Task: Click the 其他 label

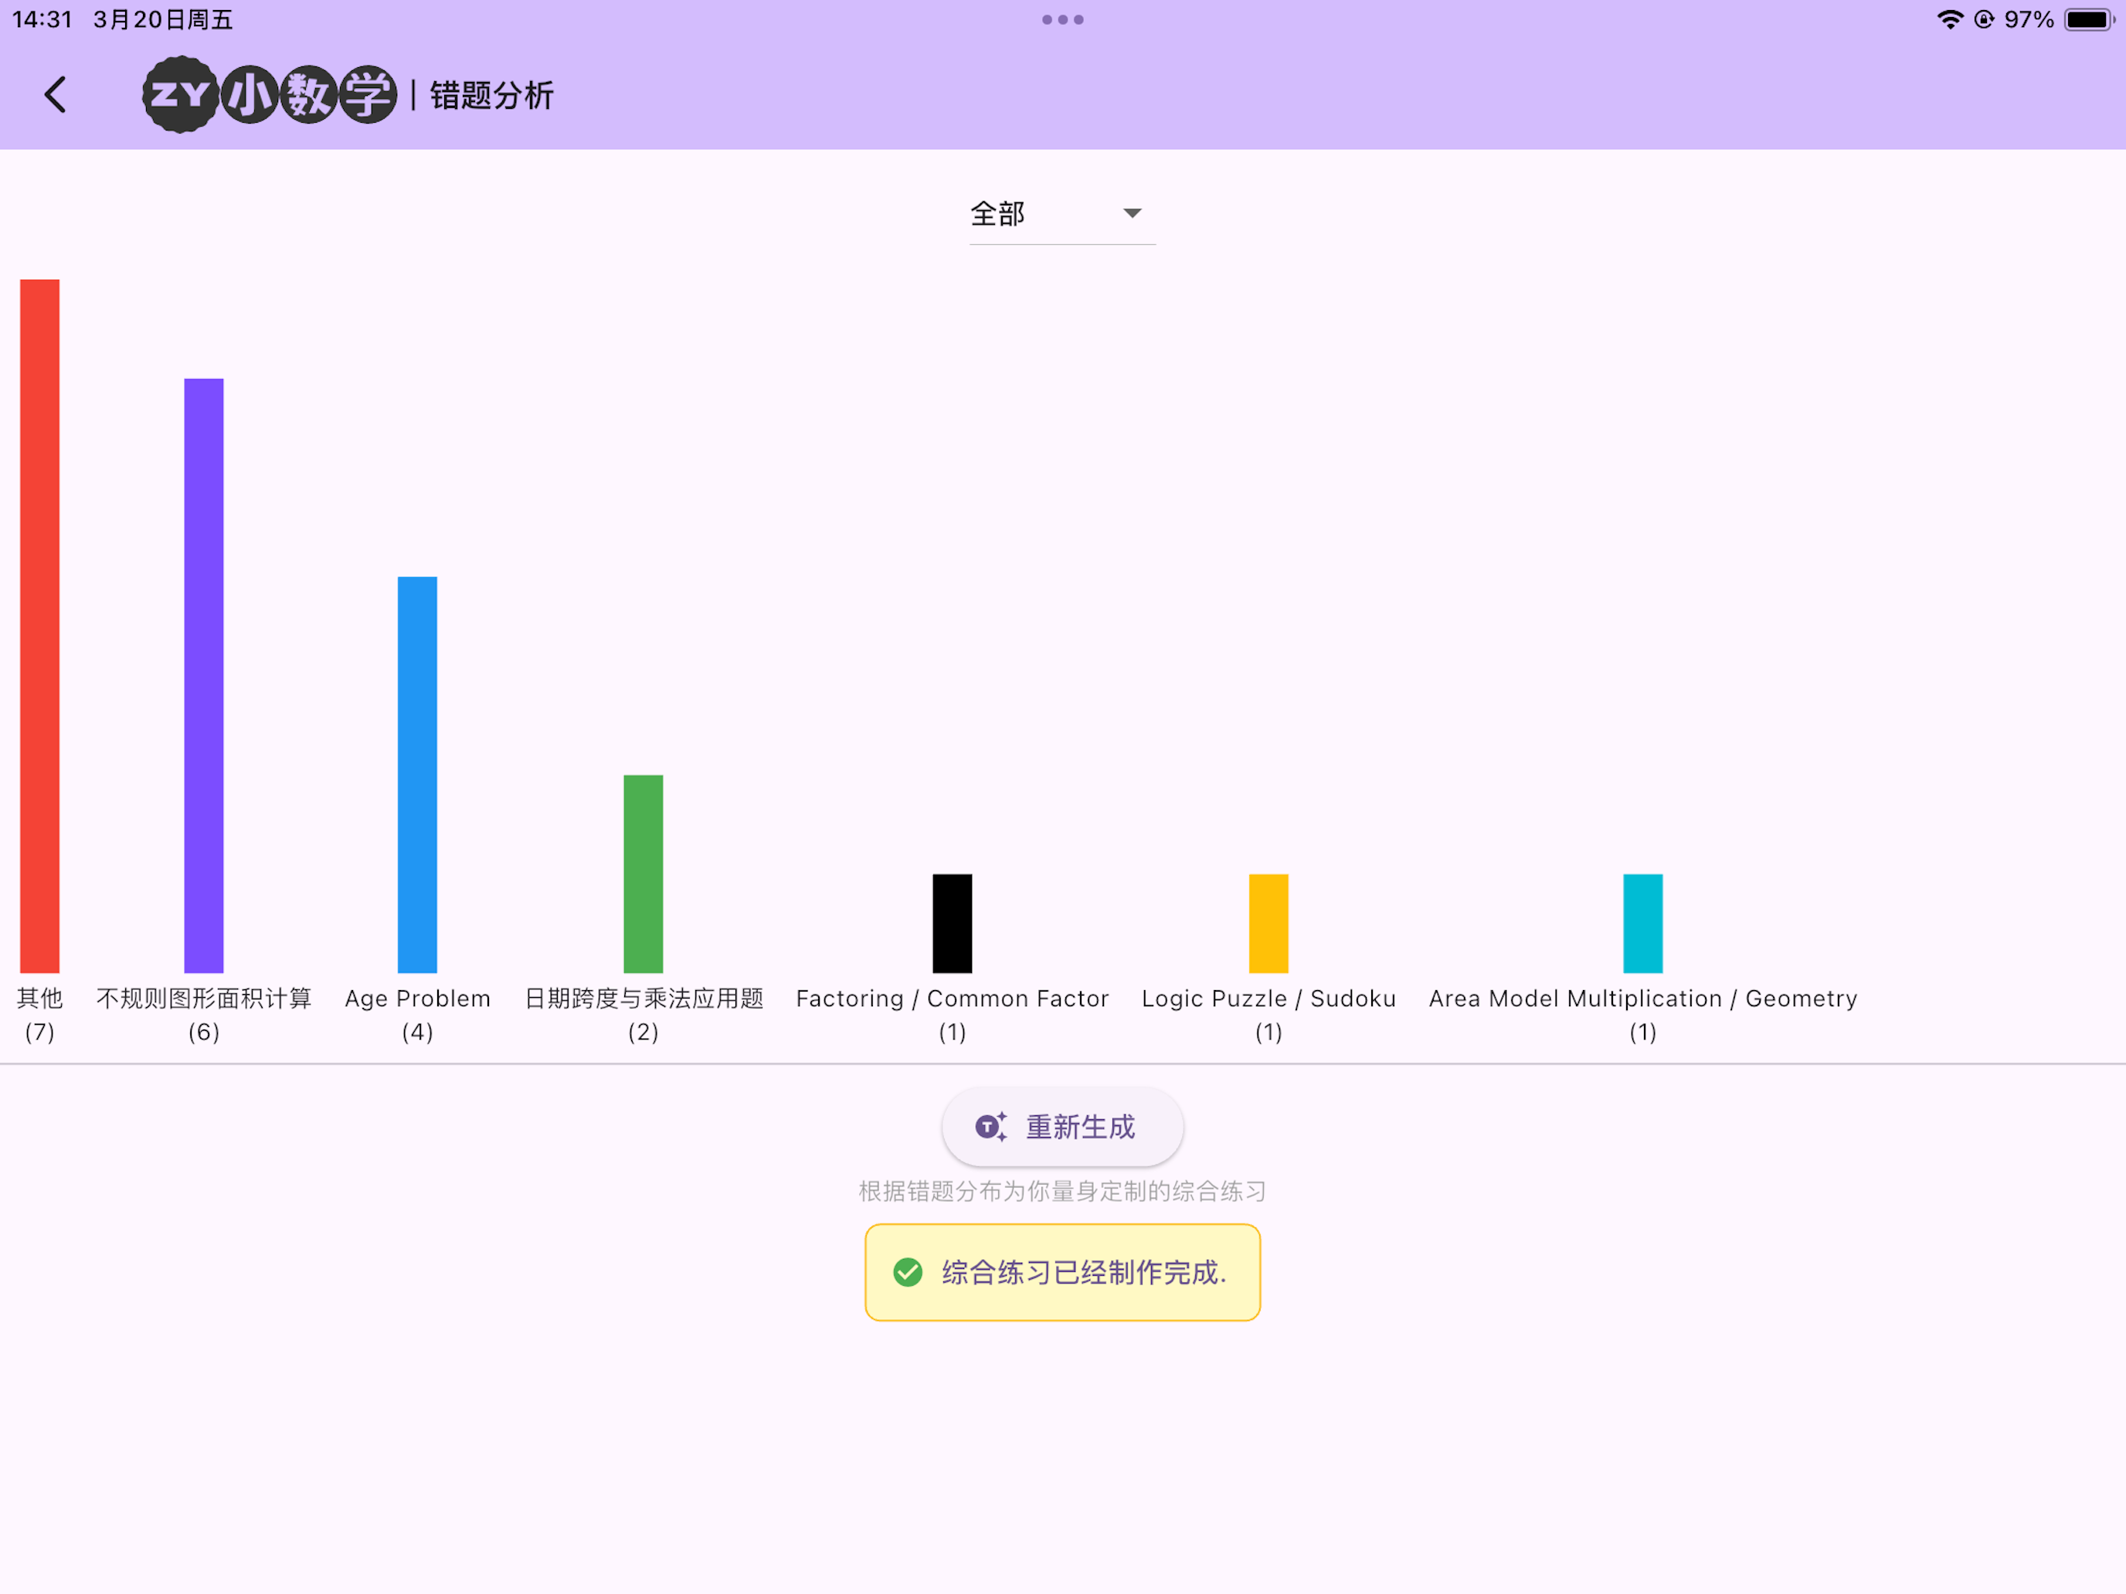Action: pyautogui.click(x=39, y=999)
